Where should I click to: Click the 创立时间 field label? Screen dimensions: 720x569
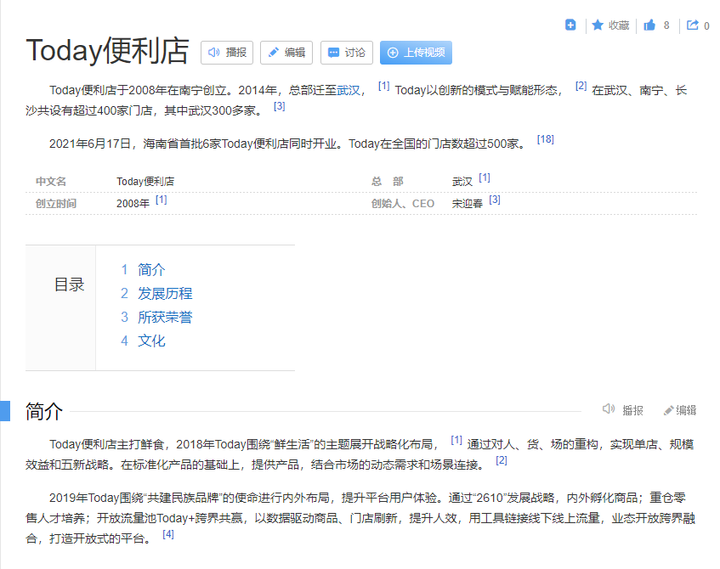click(x=56, y=204)
